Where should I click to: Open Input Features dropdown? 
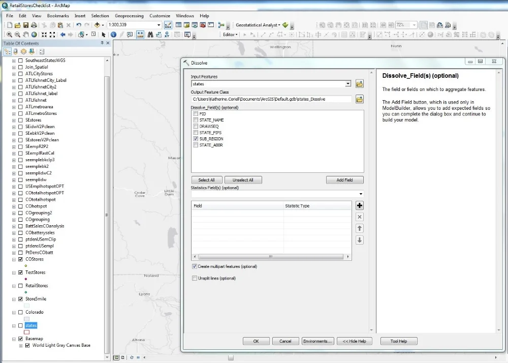tap(348, 84)
